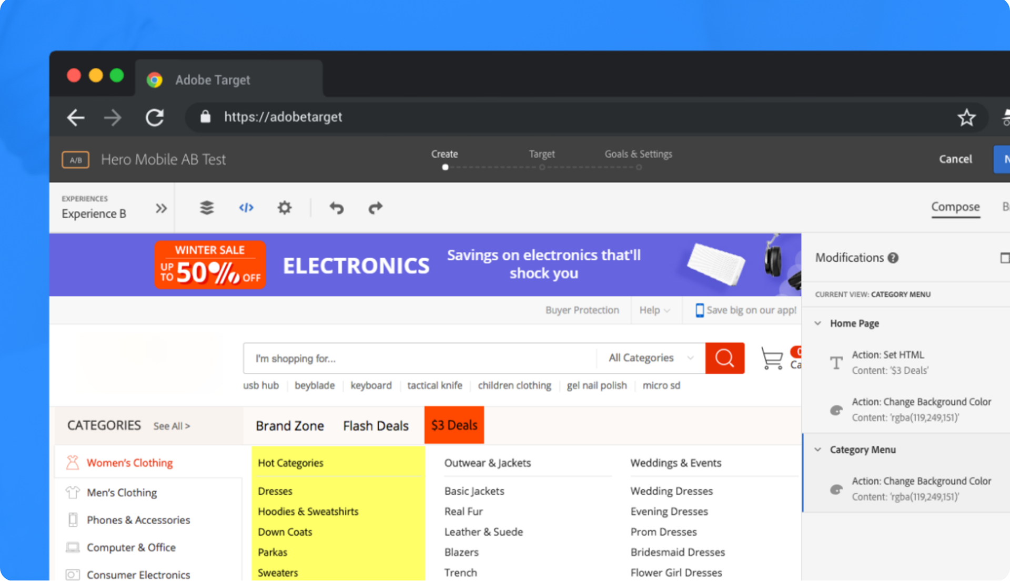This screenshot has height=581, width=1010.
Task: Click the browser forward arrow
Action: [113, 117]
